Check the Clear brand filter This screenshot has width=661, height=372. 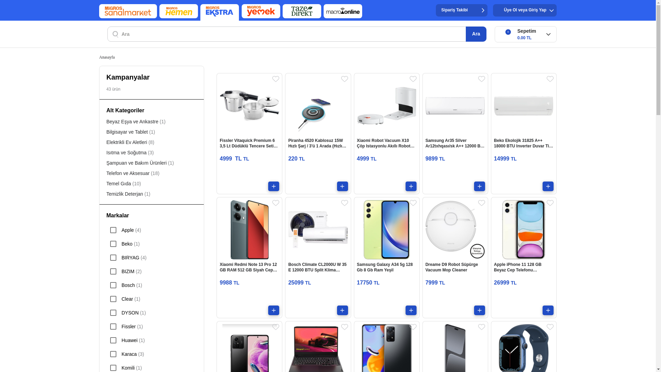113,299
